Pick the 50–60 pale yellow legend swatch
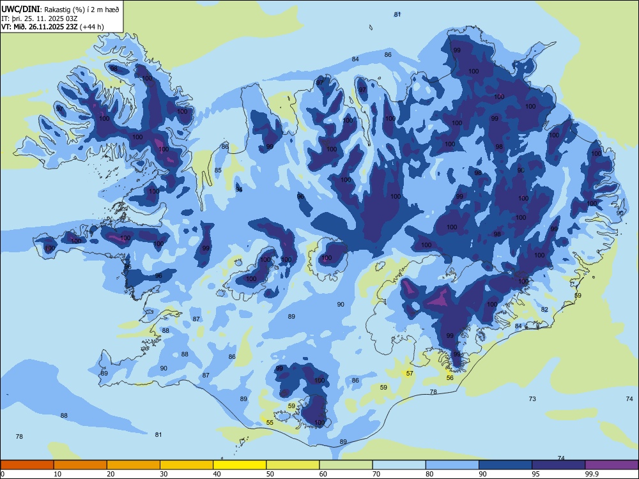 293,465
